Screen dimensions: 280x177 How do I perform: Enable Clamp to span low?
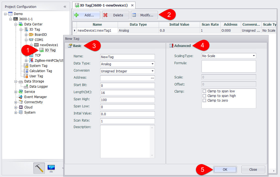tap(204, 91)
